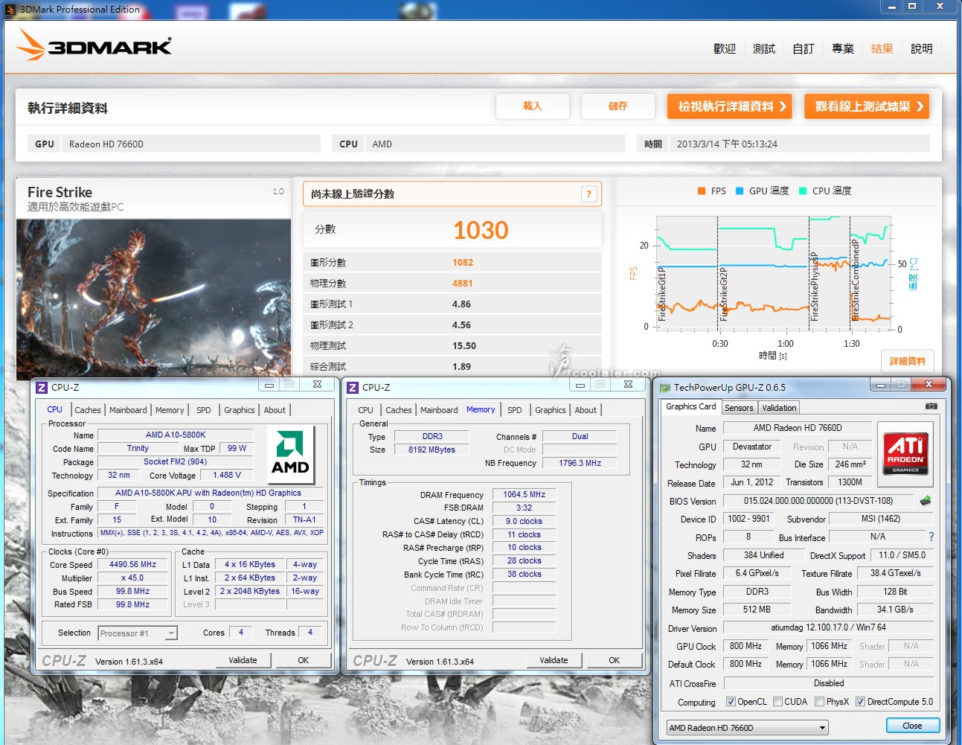
Task: Open the Mainboard tab in left CPU-Z window
Action: pos(128,410)
